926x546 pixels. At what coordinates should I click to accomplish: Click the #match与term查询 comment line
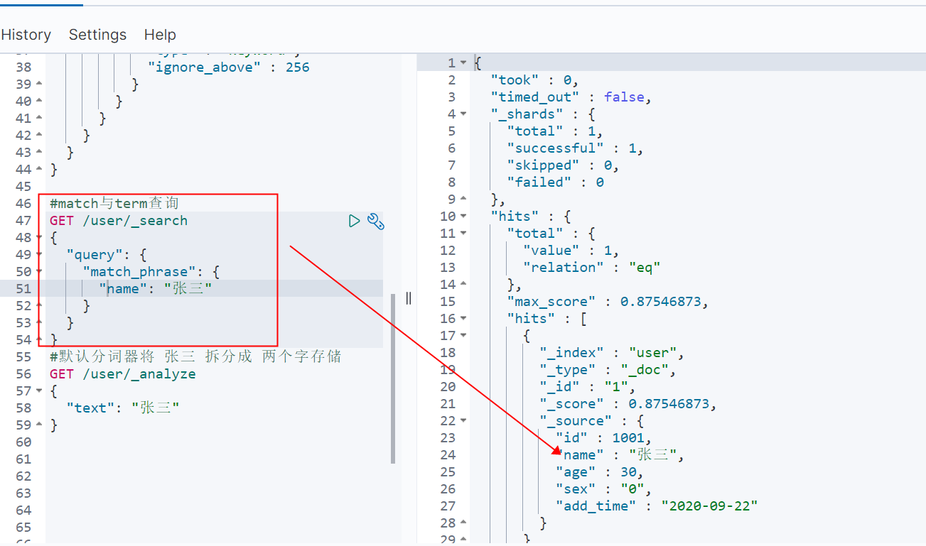tap(114, 204)
